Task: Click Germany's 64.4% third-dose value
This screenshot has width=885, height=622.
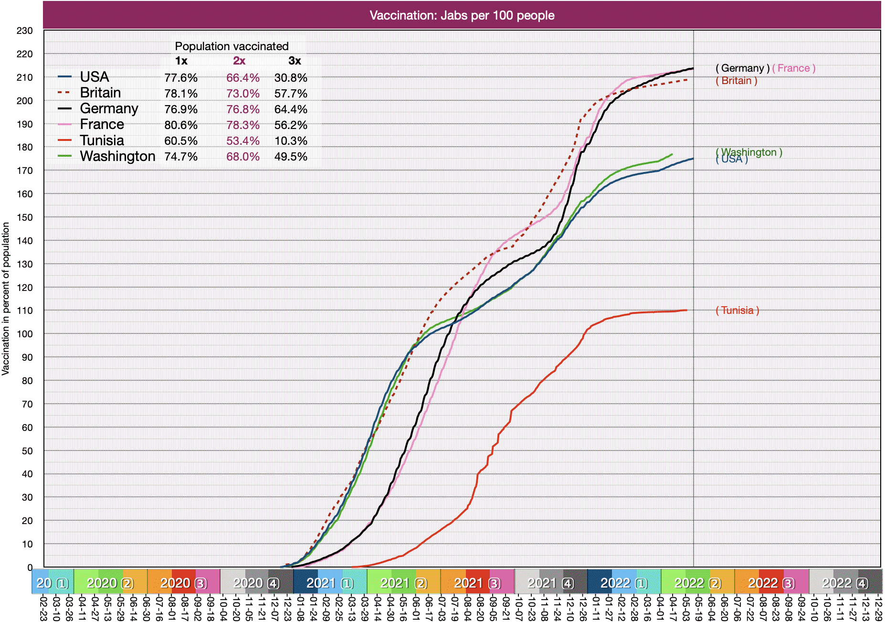Action: pyautogui.click(x=291, y=109)
